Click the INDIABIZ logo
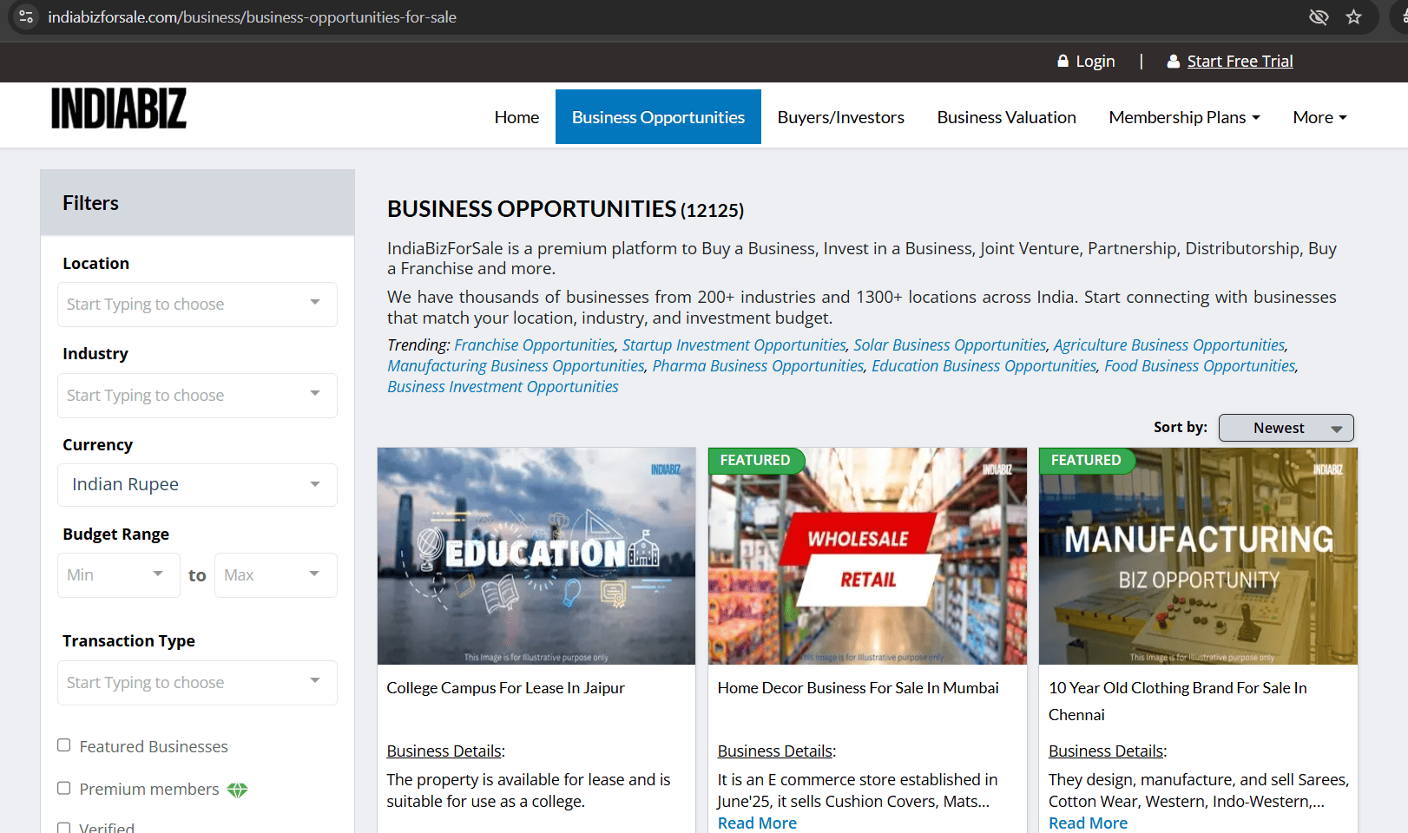Viewport: 1408px width, 833px height. (x=119, y=108)
